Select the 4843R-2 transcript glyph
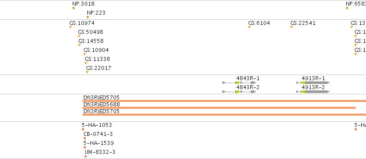The width and height of the screenshot is (366, 159). click(239, 92)
